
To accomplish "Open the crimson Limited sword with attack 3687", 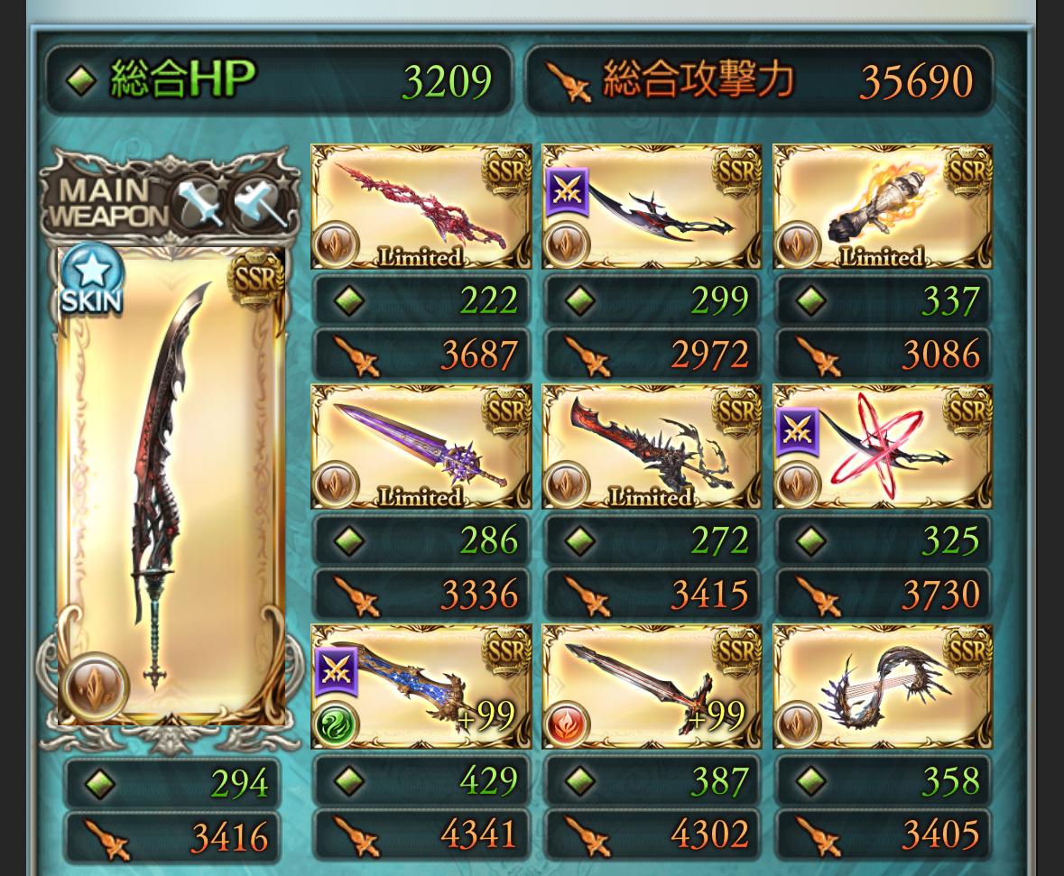I will coord(421,207).
